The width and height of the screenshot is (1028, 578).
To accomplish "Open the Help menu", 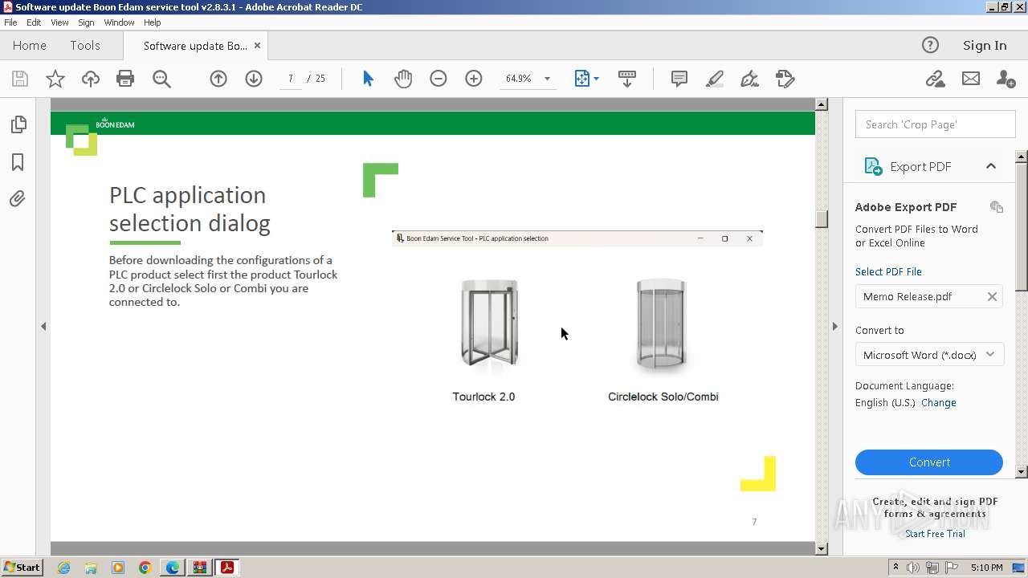I will click(152, 22).
